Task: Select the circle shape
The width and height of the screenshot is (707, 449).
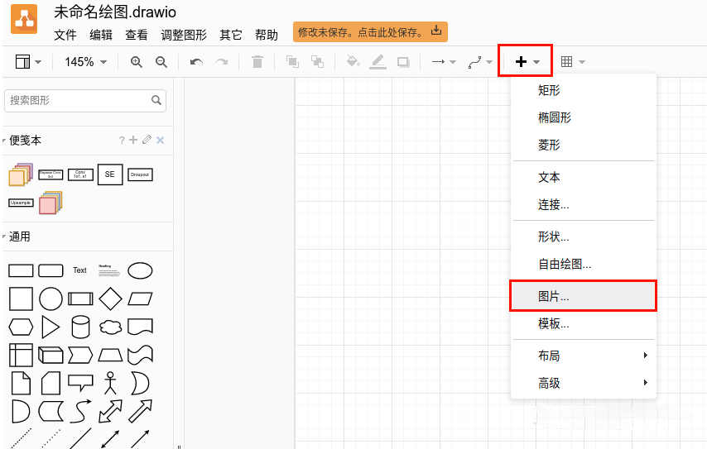Action: pyautogui.click(x=51, y=299)
